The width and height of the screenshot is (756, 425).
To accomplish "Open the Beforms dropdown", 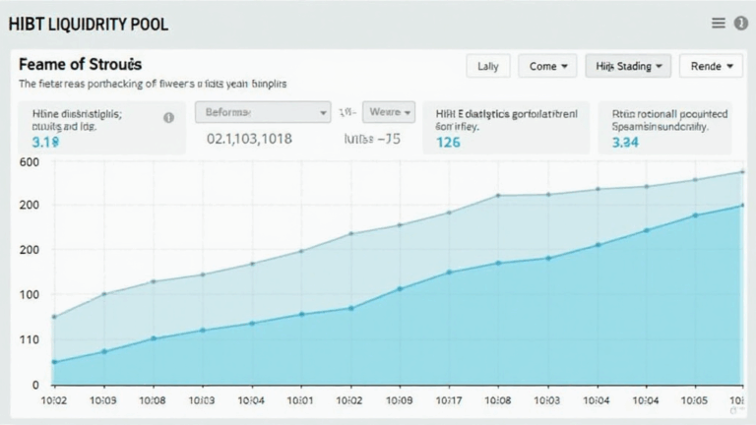I will click(263, 113).
